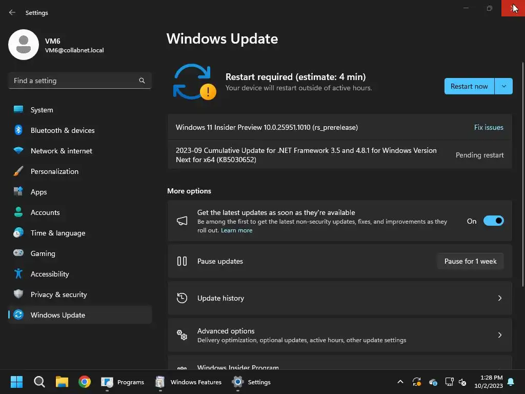Viewport: 525px width, 394px height.
Task: Switch to Programs window in taskbar
Action: tap(123, 382)
